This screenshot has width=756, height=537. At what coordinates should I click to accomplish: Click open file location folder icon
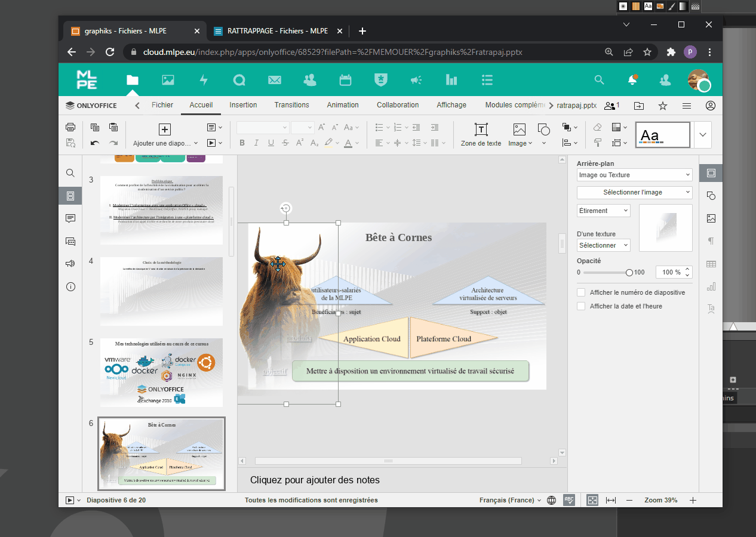639,106
